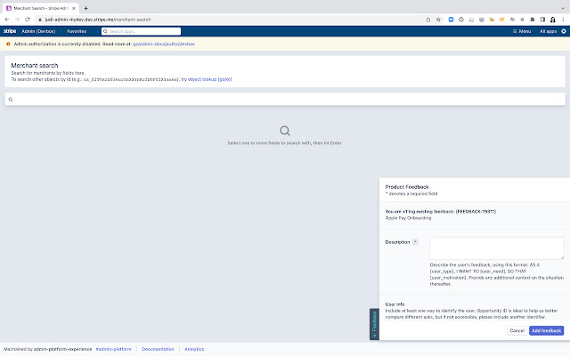Bookmark the page with the star icon
This screenshot has width=570, height=356.
tap(438, 20)
